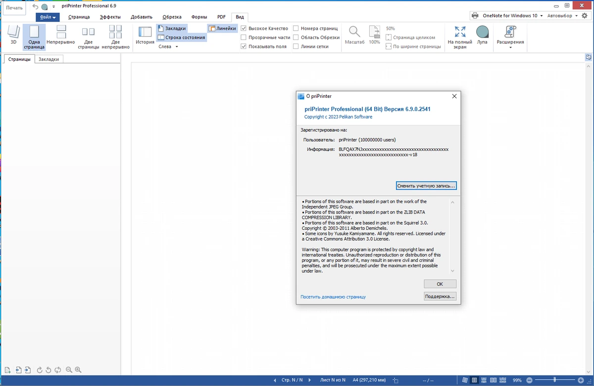Click the undo arrow in title bar

(35, 6)
